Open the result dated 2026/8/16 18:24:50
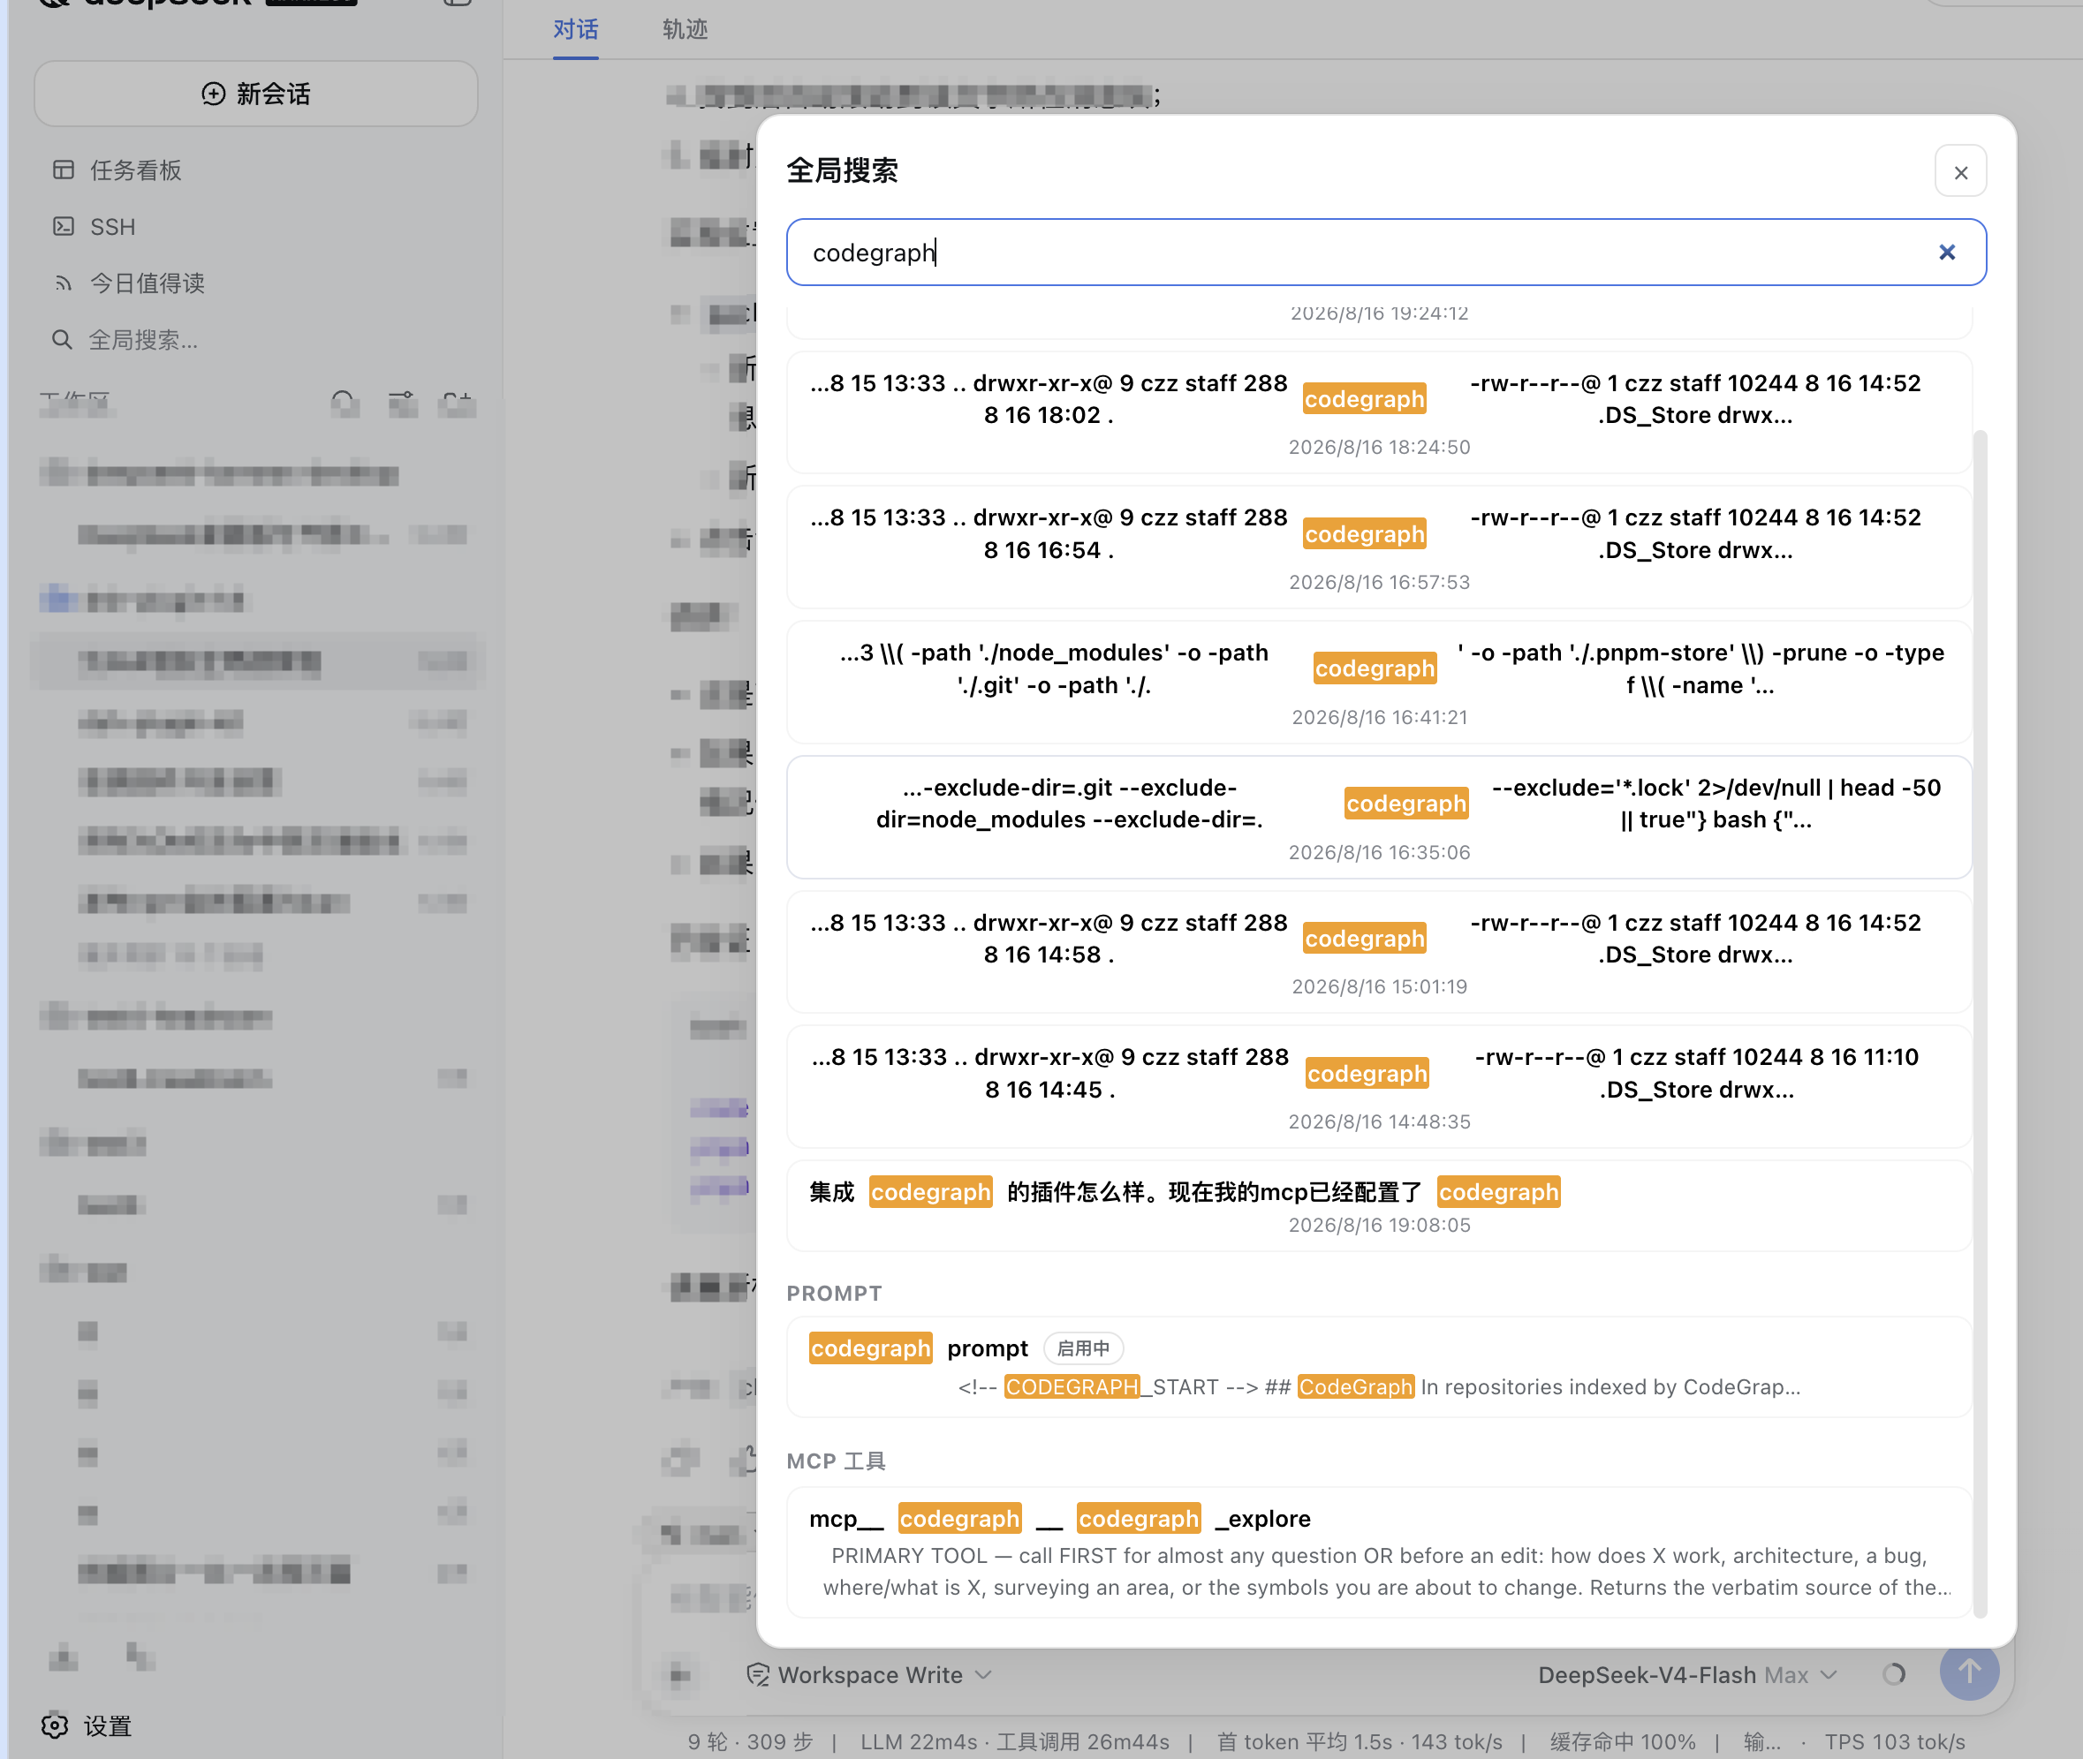 click(x=1379, y=413)
